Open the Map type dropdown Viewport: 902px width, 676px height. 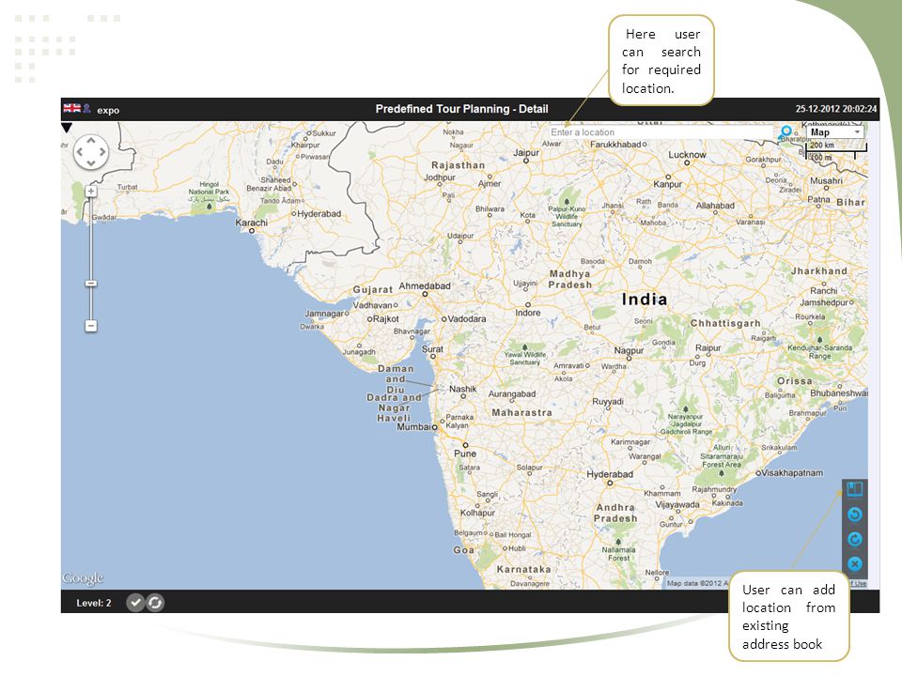click(836, 132)
